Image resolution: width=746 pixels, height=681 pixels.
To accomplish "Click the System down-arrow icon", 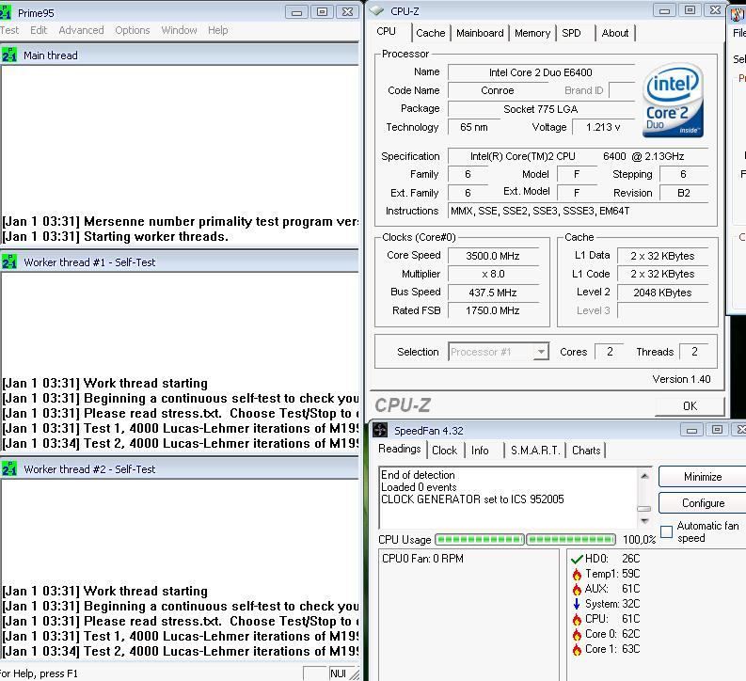I will pos(577,604).
